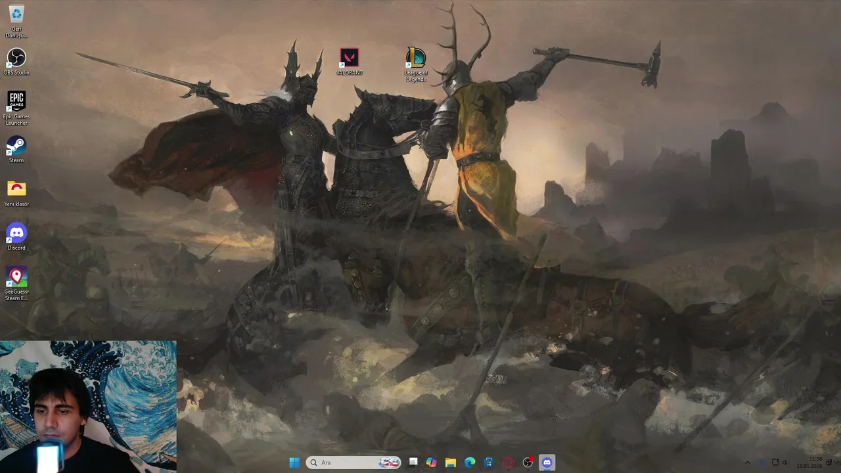Viewport: 841px width, 473px height.
Task: Select the OBS Studio desktop shortcut
Action: click(16, 62)
